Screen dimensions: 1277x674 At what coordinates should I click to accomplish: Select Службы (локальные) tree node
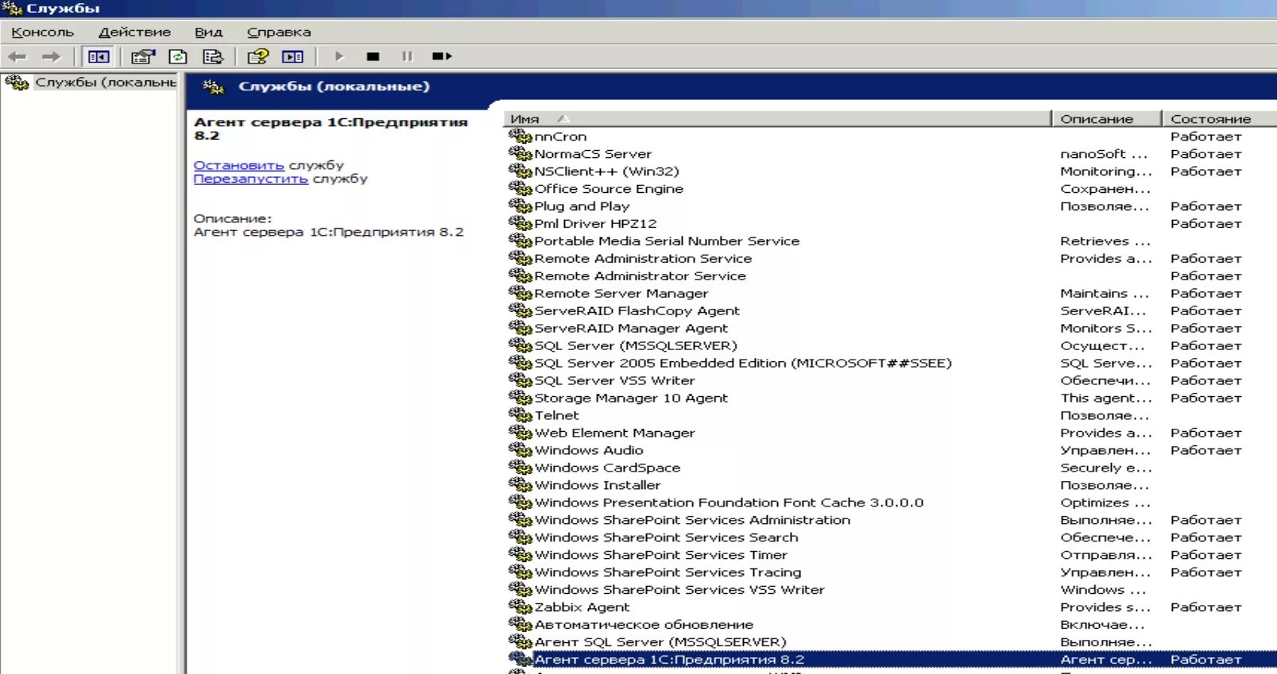click(x=105, y=82)
